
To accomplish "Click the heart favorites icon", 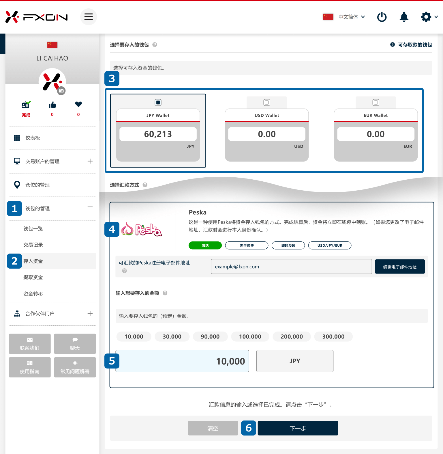I will (x=78, y=104).
